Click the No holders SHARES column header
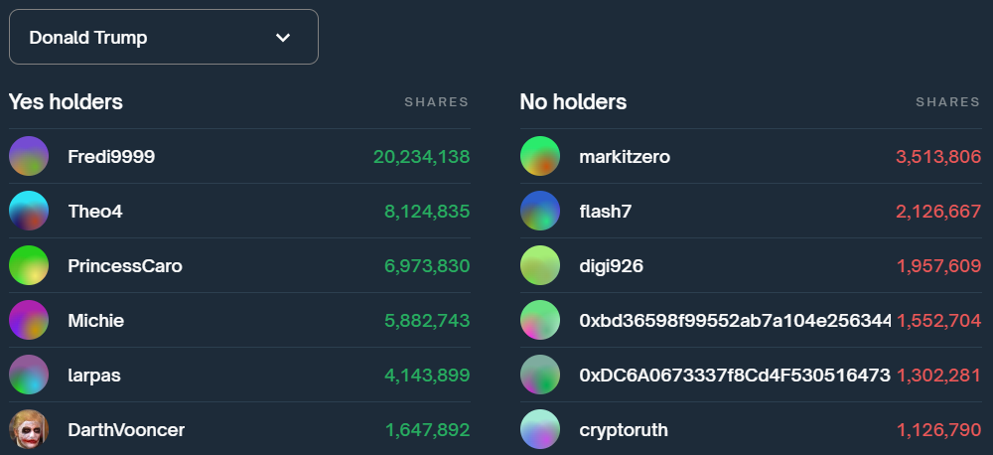 (947, 102)
